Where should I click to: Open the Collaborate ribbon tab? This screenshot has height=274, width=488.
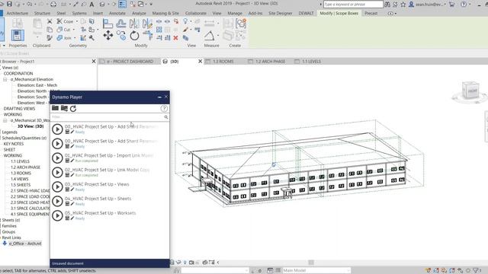point(196,14)
